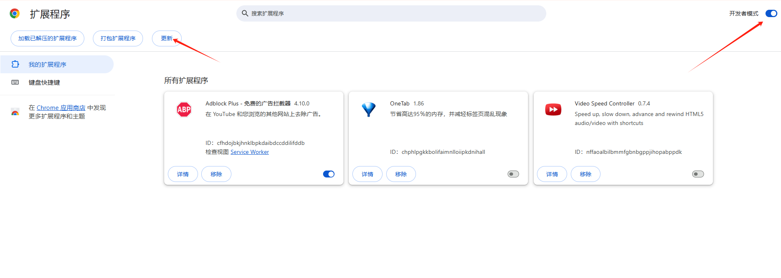This screenshot has height=278, width=781.
Task: Enable the OneTab extension toggle
Action: point(513,174)
